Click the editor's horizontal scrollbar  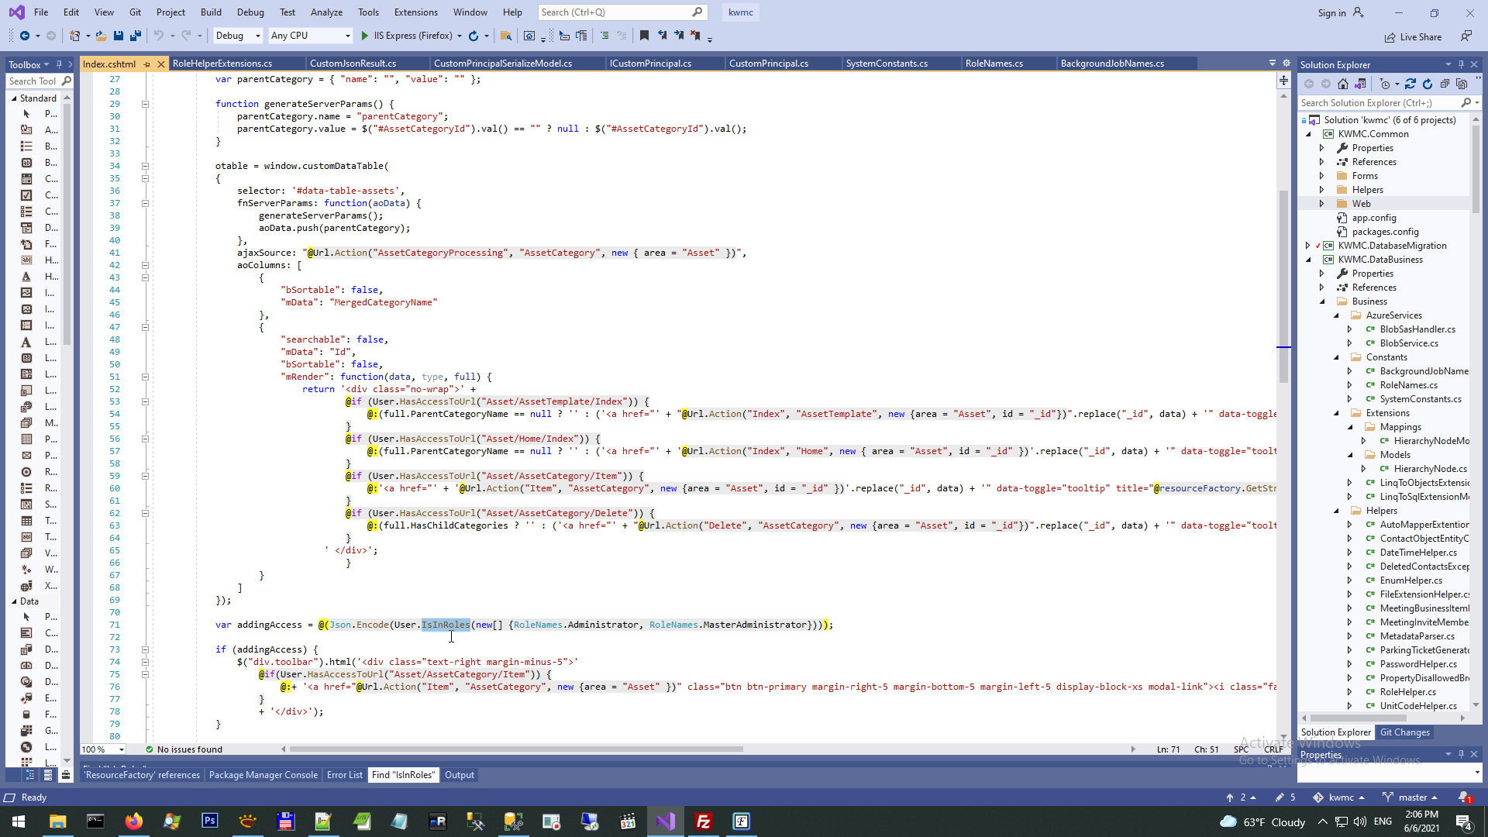[516, 749]
